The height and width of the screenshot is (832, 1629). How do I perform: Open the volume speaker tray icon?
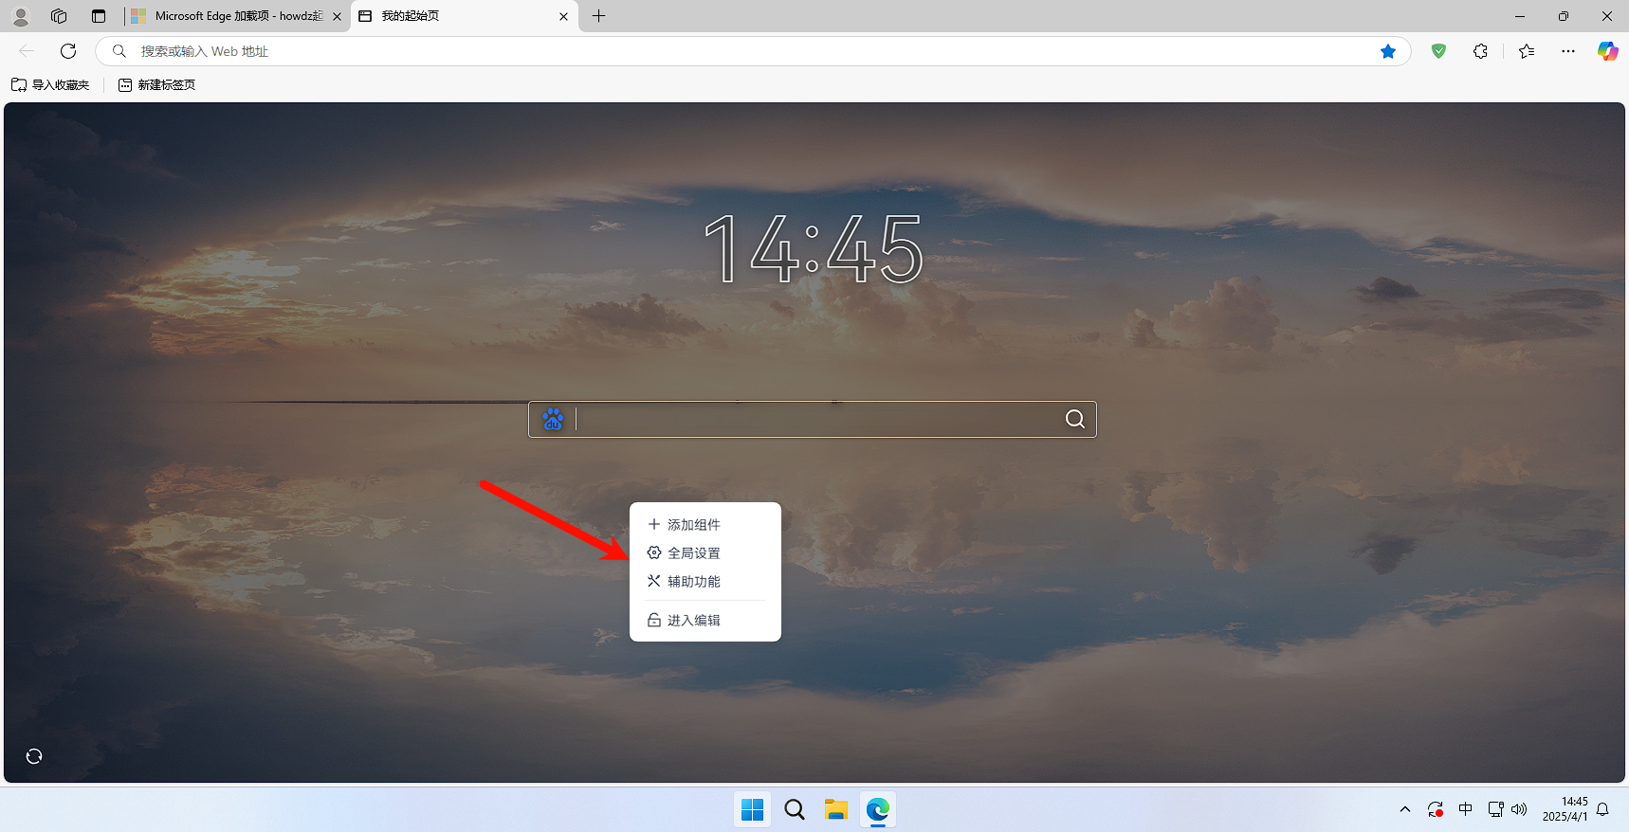[x=1519, y=809]
